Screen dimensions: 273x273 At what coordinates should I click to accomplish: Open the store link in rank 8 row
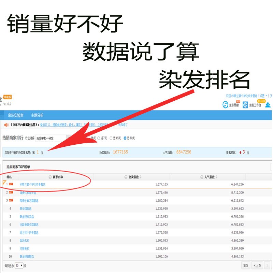point(24,241)
